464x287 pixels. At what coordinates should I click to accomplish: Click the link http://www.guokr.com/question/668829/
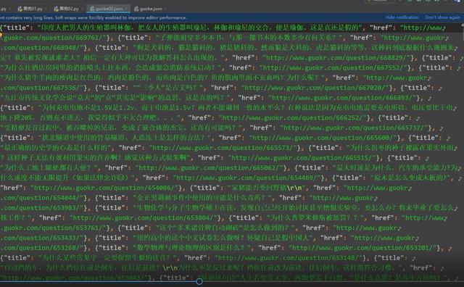tap(336, 58)
